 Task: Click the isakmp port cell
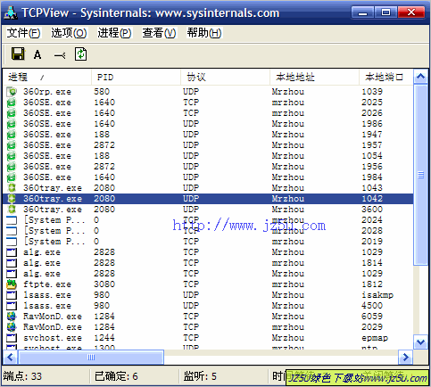point(377,295)
